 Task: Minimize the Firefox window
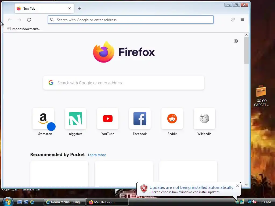228,5
